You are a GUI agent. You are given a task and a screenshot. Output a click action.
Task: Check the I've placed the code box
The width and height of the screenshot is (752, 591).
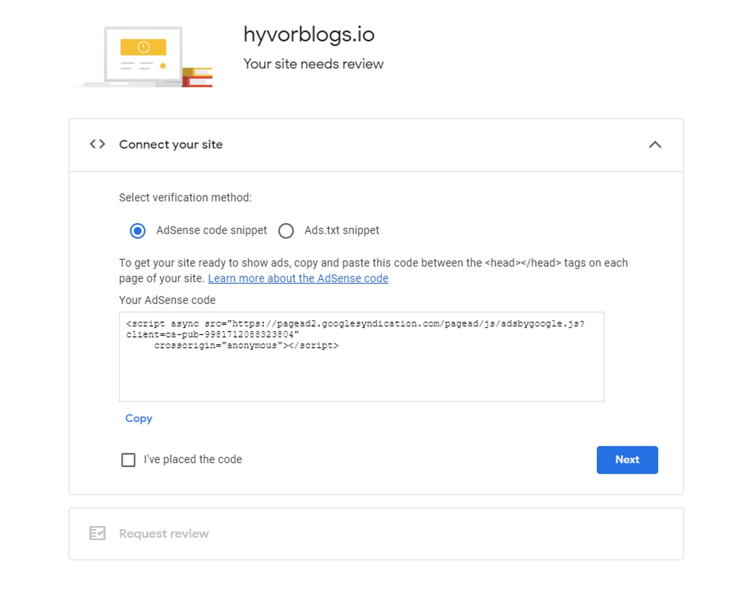(x=128, y=459)
